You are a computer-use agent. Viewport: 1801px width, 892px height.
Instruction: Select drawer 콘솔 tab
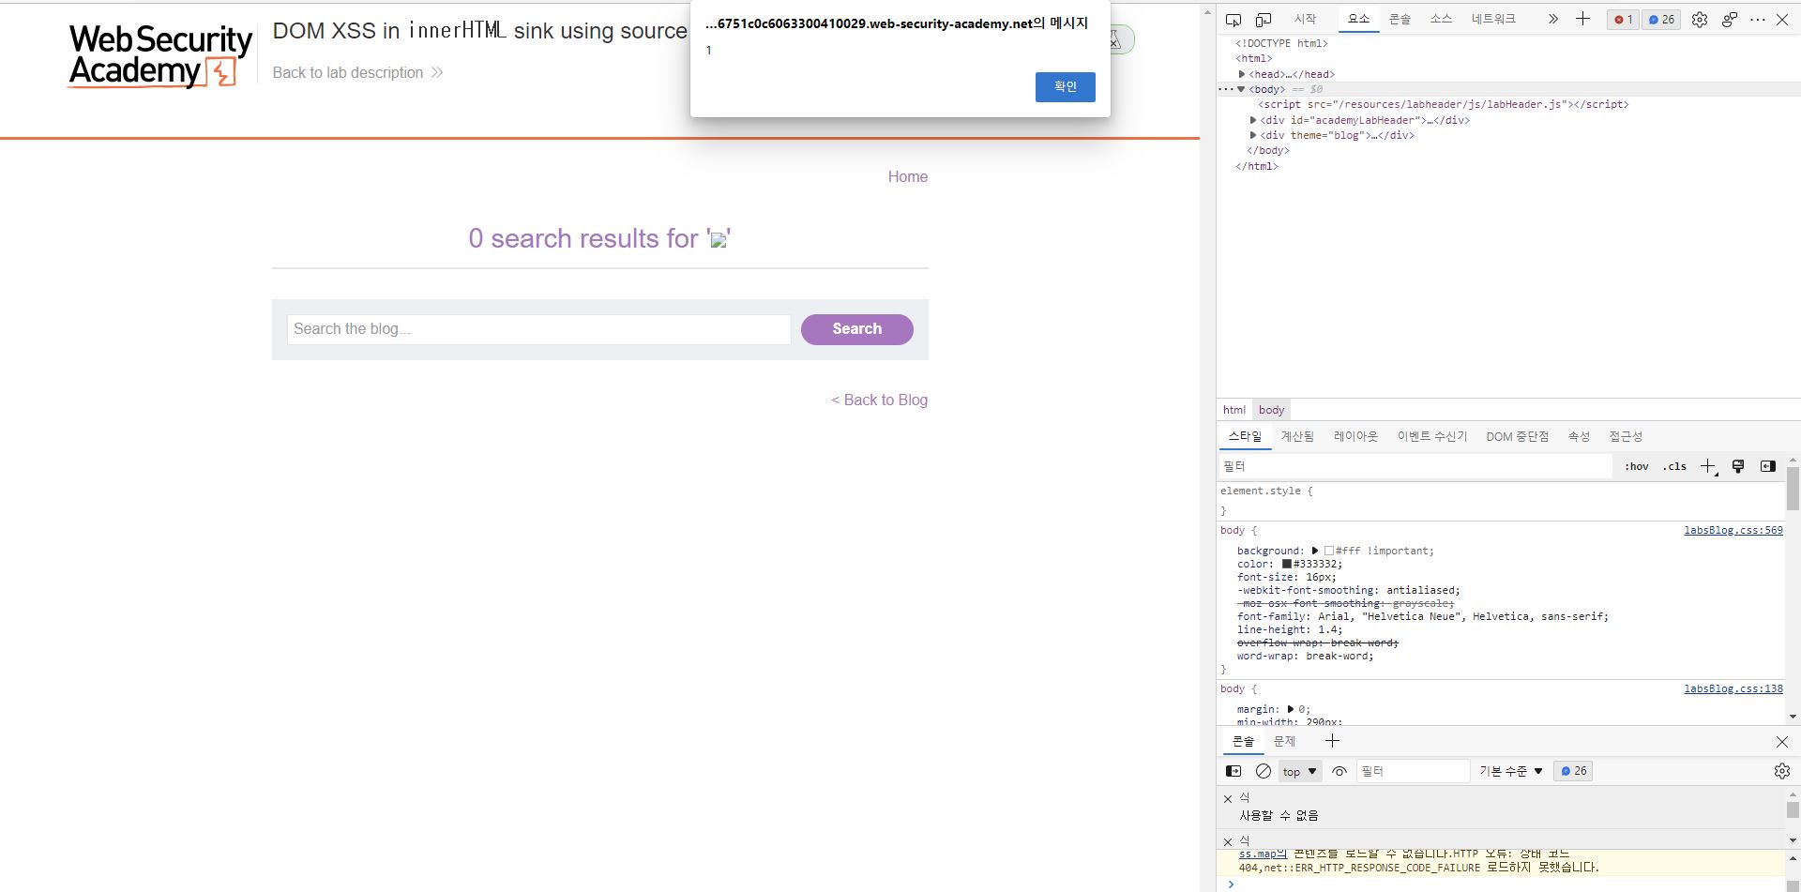click(x=1243, y=742)
